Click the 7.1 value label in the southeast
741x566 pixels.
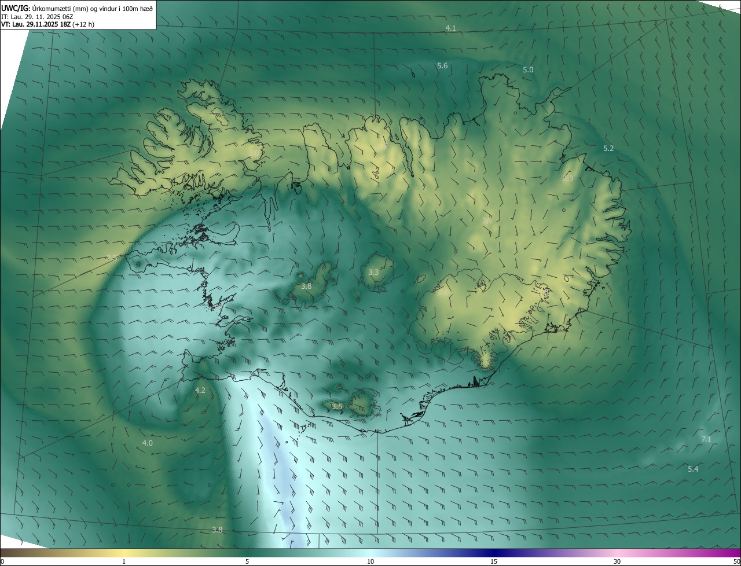coord(706,439)
